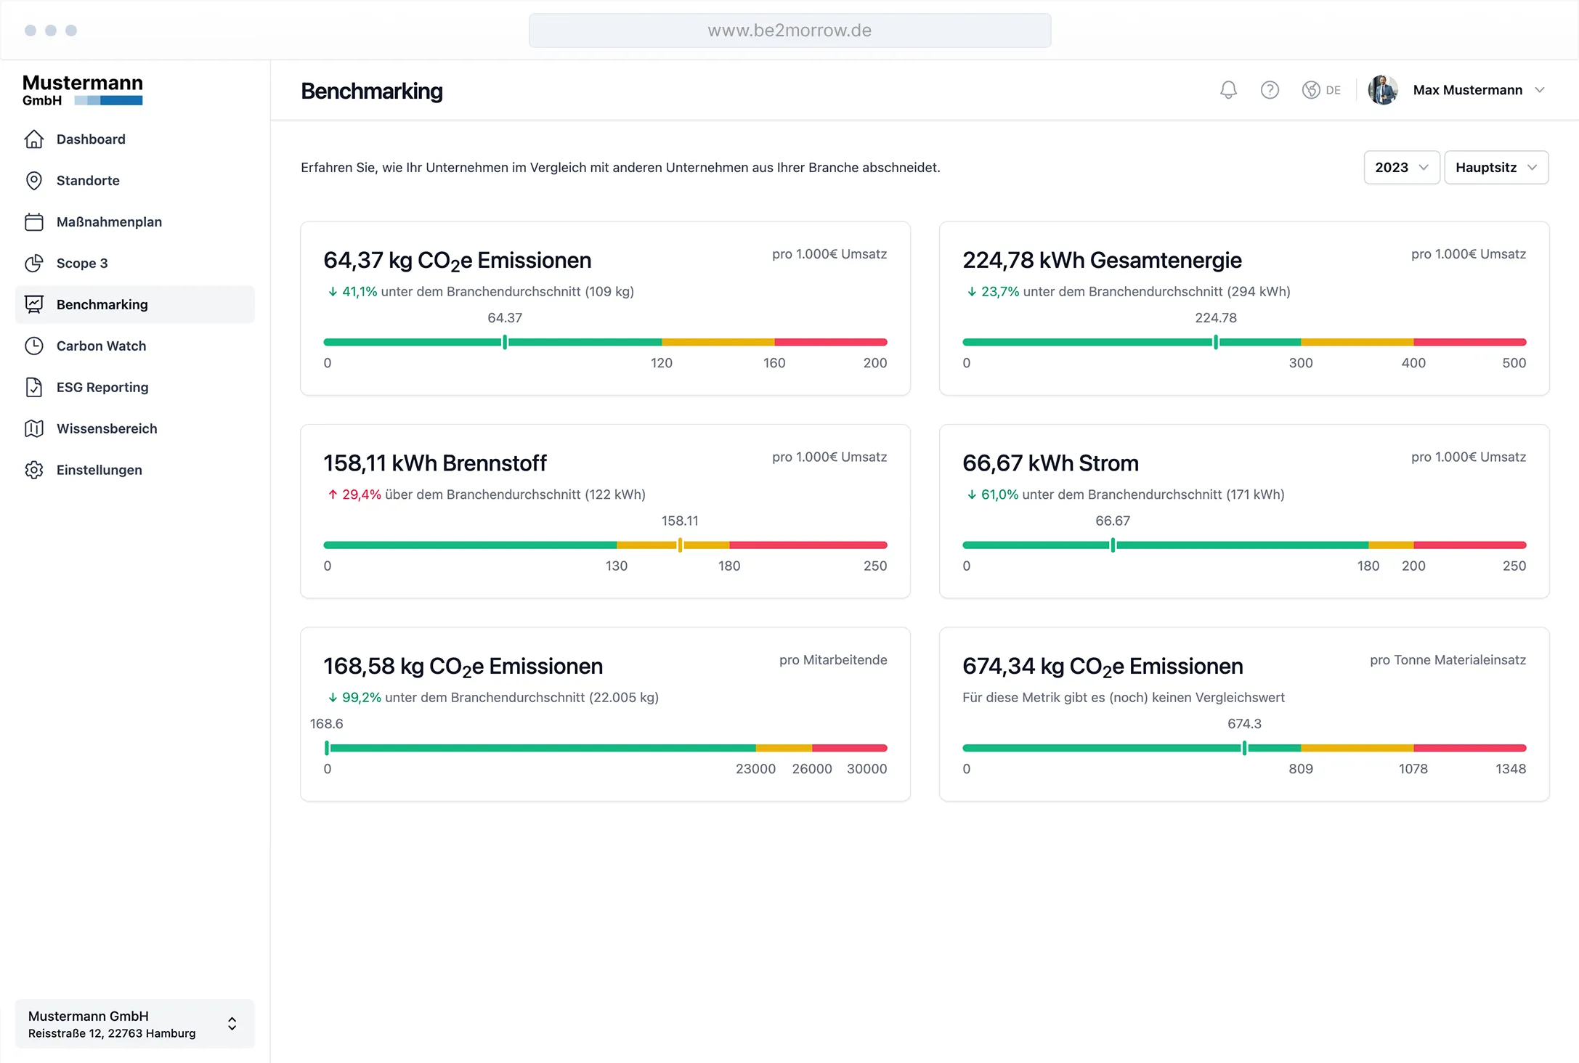Expand the Max Mustermann user menu chevron
Screen dimensions: 1579x1063
coord(1540,90)
